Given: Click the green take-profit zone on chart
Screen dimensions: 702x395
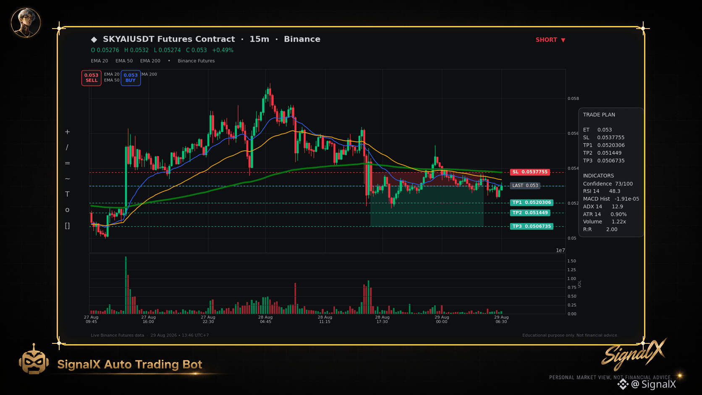Looking at the screenshot, I should click(427, 206).
